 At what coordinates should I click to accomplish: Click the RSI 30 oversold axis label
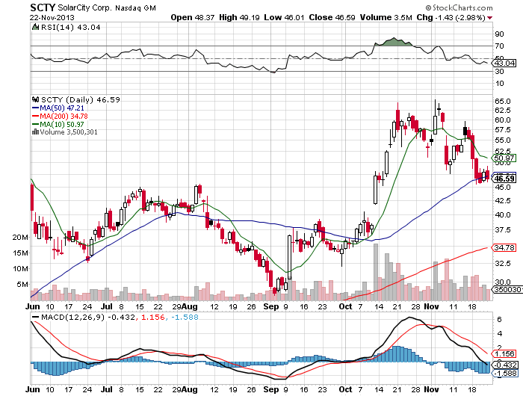click(x=499, y=72)
